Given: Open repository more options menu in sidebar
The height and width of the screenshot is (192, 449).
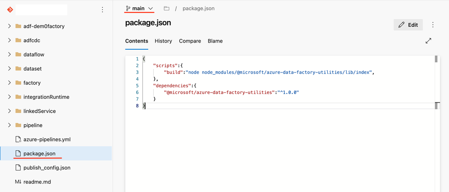Looking at the screenshot, I should 102,10.
